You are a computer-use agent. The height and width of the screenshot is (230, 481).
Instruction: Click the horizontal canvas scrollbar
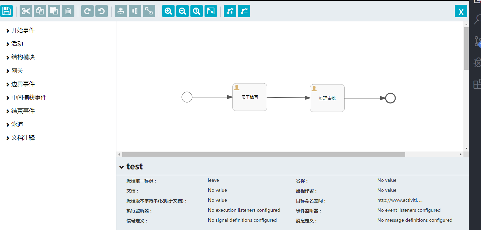click(264, 155)
